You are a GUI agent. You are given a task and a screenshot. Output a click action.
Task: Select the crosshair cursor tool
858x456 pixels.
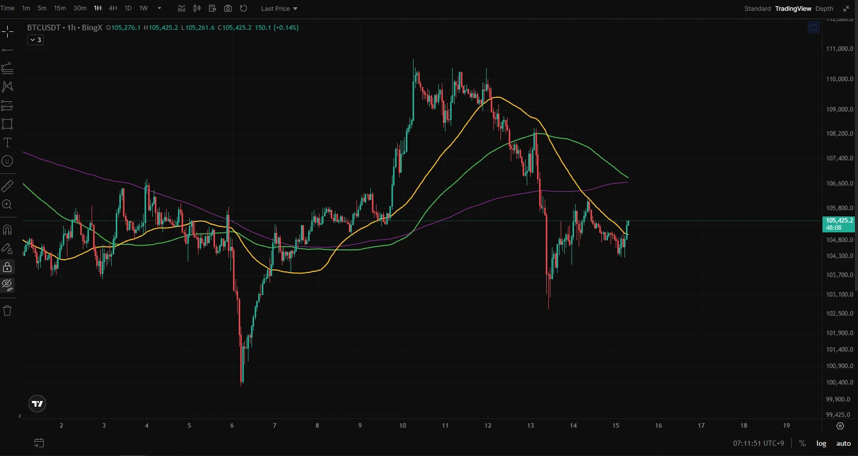point(7,32)
